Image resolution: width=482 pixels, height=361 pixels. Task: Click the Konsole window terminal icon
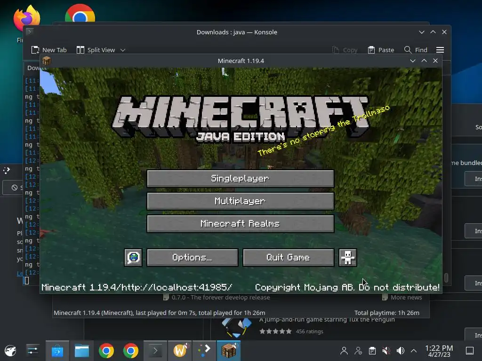pos(30,31)
